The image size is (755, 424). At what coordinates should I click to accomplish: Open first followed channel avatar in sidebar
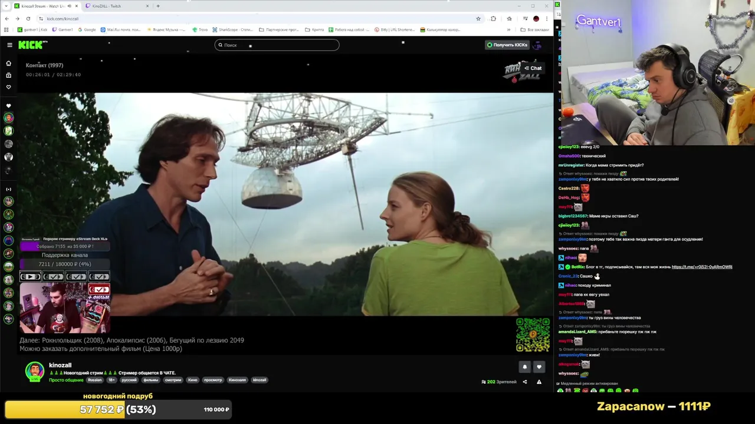coord(8,118)
